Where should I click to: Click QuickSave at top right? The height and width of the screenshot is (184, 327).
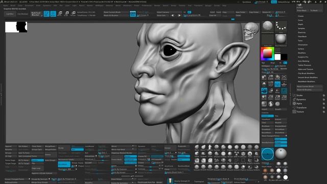tap(247, 2)
